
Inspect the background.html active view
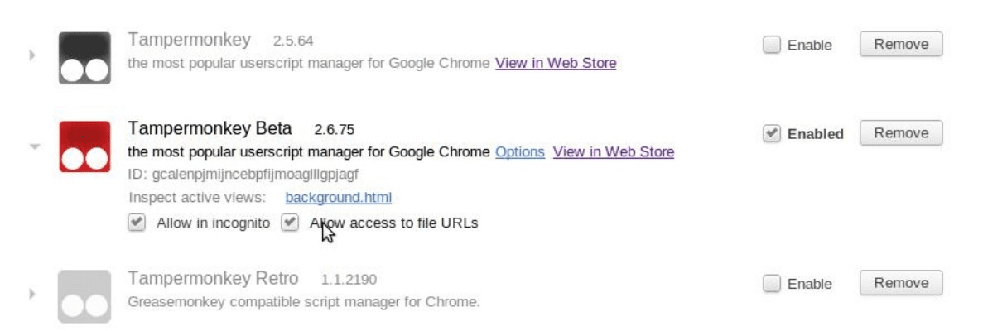coord(338,198)
